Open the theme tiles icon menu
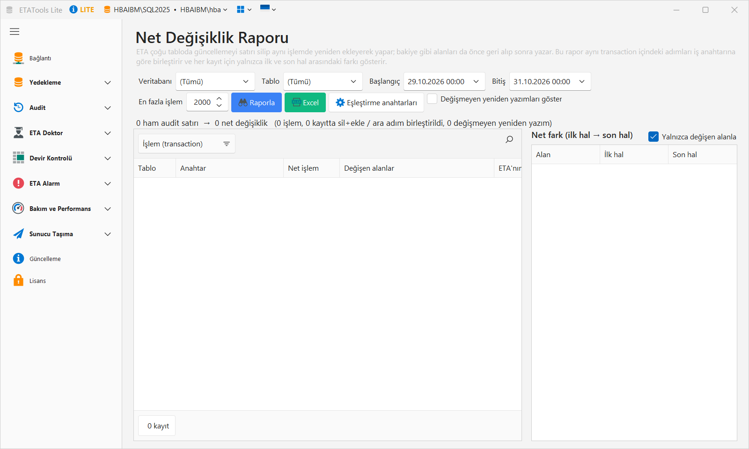The image size is (749, 449). [x=244, y=9]
